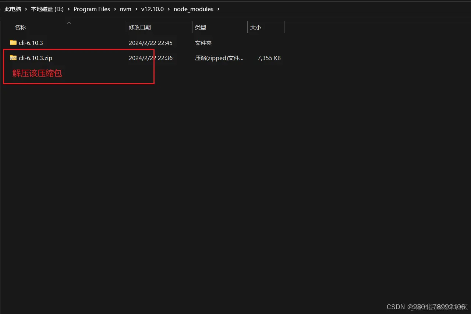The height and width of the screenshot is (314, 471).
Task: Expand chevron after v12.10.0 breadcrumb
Action: [x=169, y=9]
